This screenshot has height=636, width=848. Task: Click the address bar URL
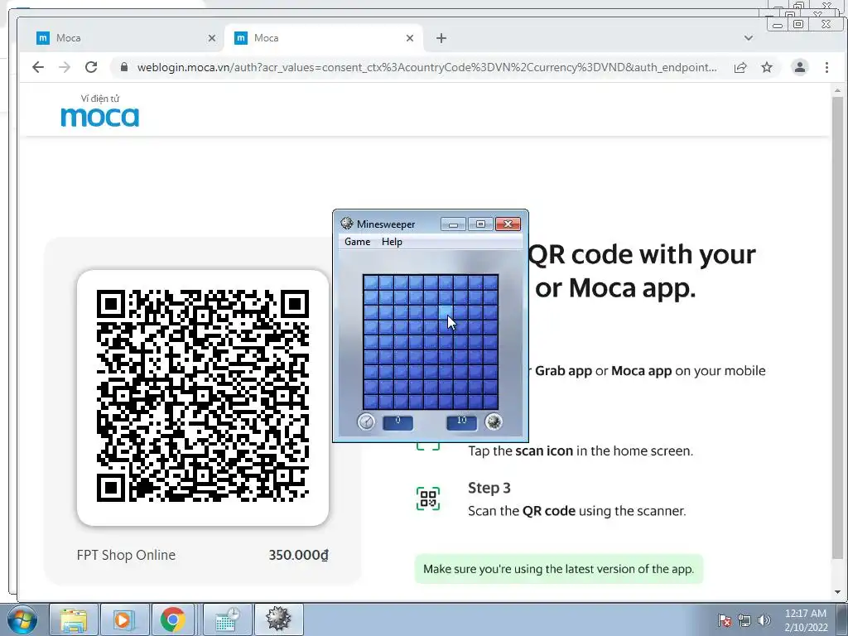(x=426, y=67)
